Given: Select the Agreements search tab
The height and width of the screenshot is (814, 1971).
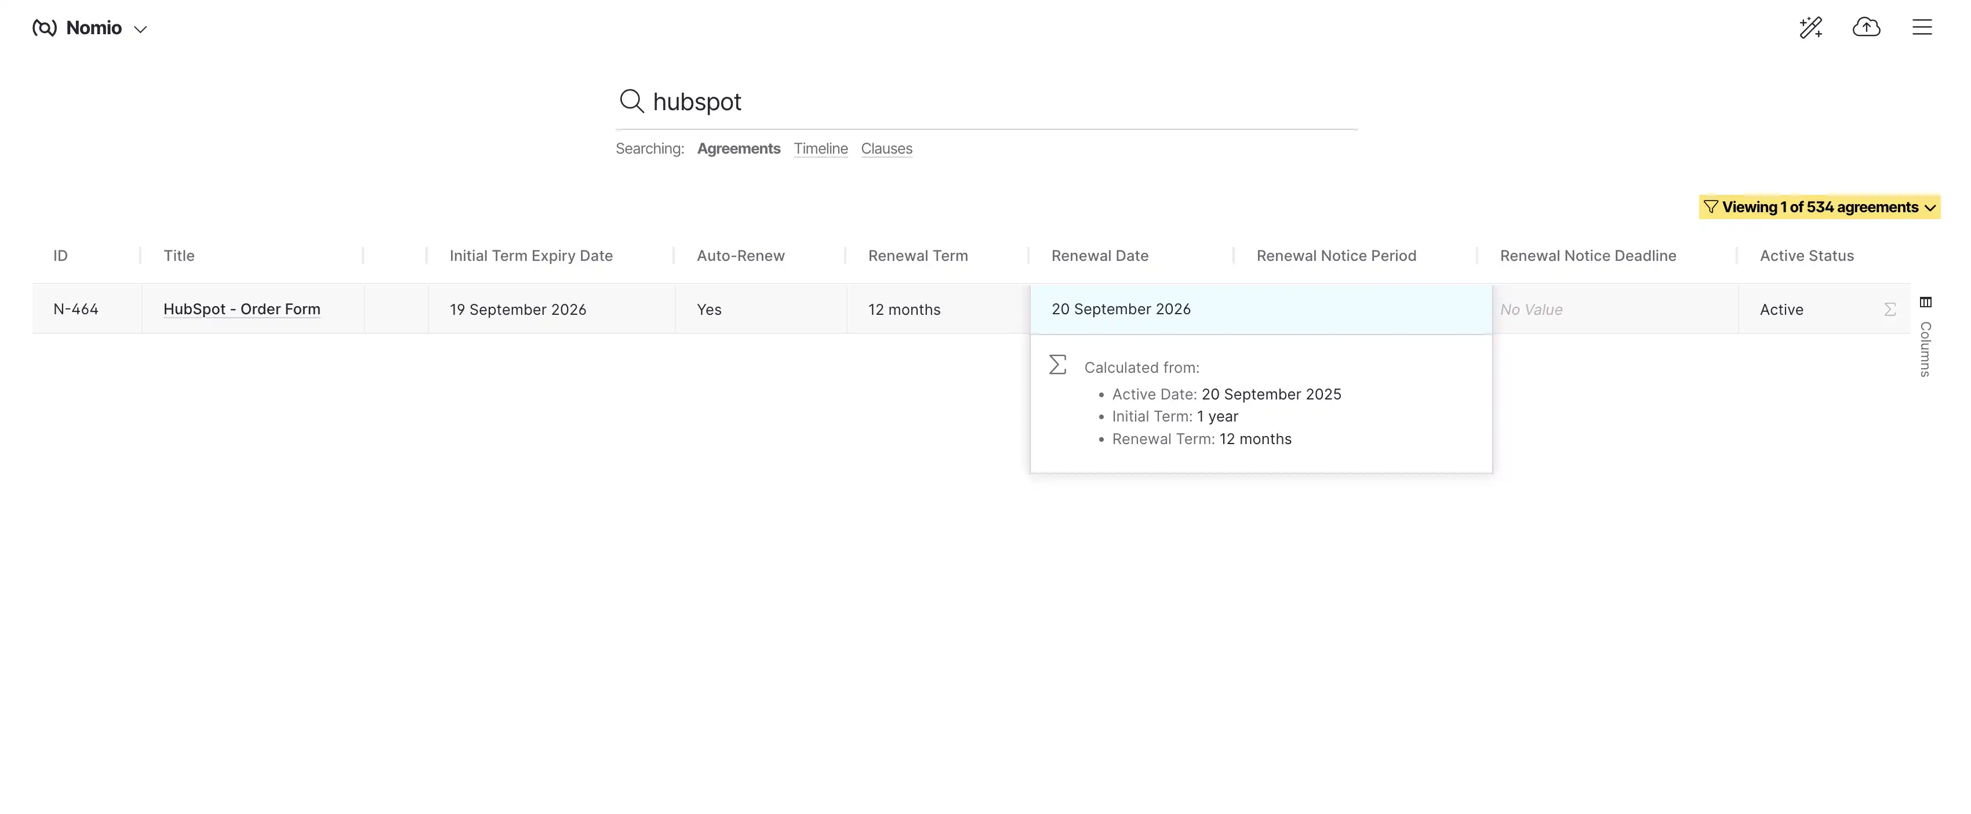Looking at the screenshot, I should click(739, 148).
